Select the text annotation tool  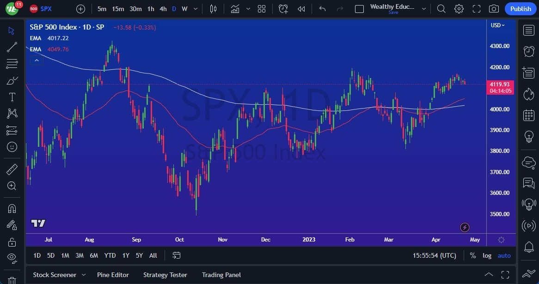(12, 97)
